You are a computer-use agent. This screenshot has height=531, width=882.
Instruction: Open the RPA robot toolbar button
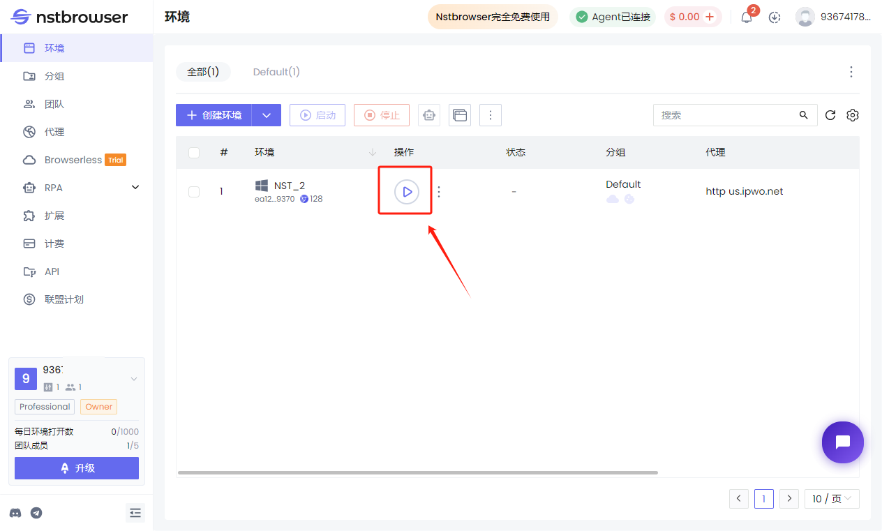(x=429, y=115)
